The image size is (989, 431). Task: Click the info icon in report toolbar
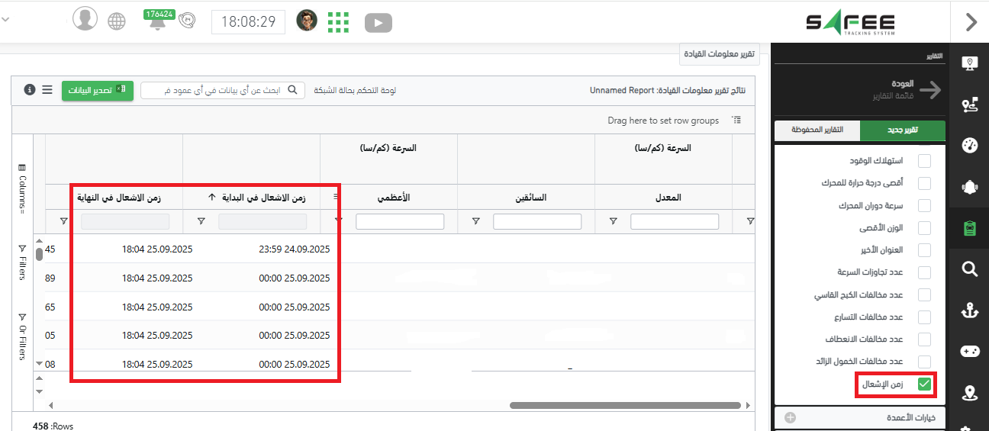point(30,90)
